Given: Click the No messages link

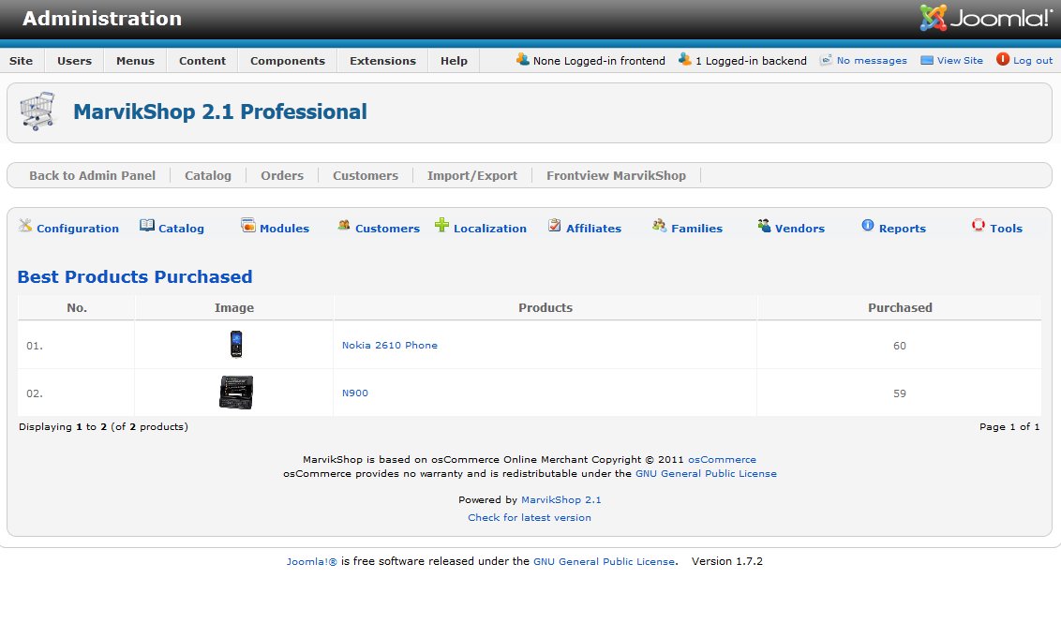Looking at the screenshot, I should click(x=872, y=61).
